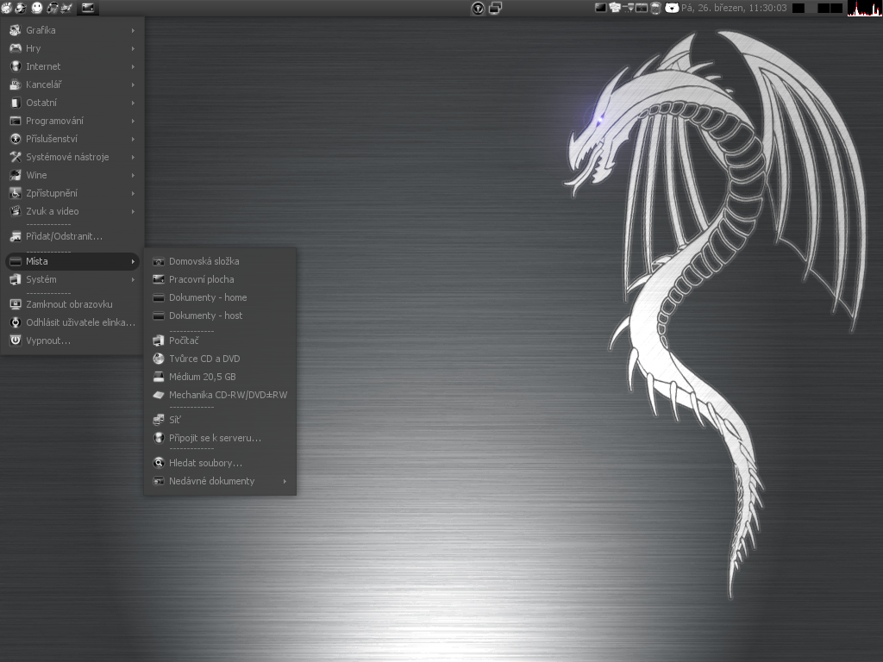The image size is (883, 662).
Task: Click the gamepad icon next to Hry
Action: pos(16,48)
